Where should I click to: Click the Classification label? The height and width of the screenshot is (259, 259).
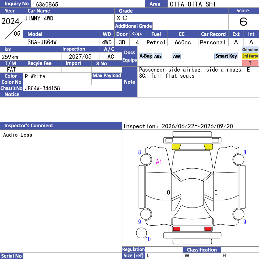click(202, 250)
